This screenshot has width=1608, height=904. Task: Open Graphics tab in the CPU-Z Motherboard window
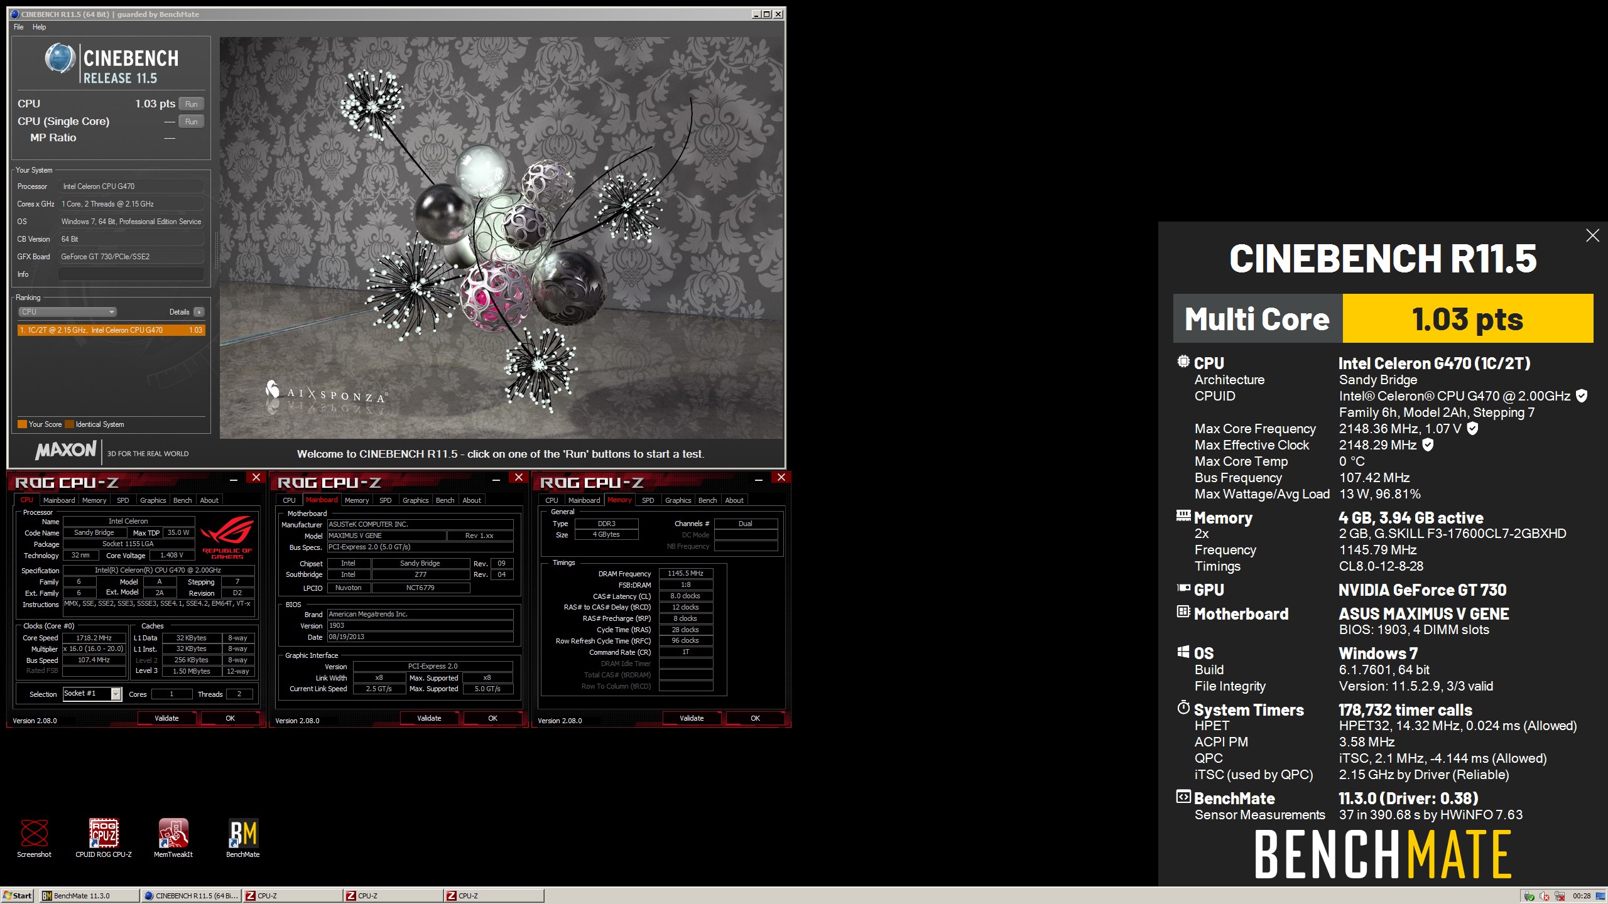tap(415, 500)
